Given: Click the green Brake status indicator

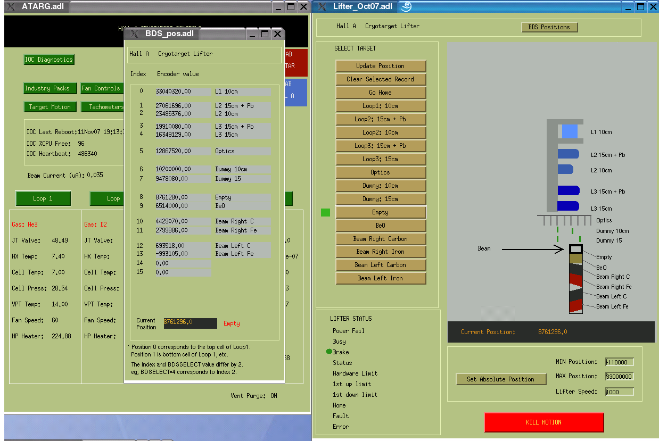Looking at the screenshot, I should [329, 352].
